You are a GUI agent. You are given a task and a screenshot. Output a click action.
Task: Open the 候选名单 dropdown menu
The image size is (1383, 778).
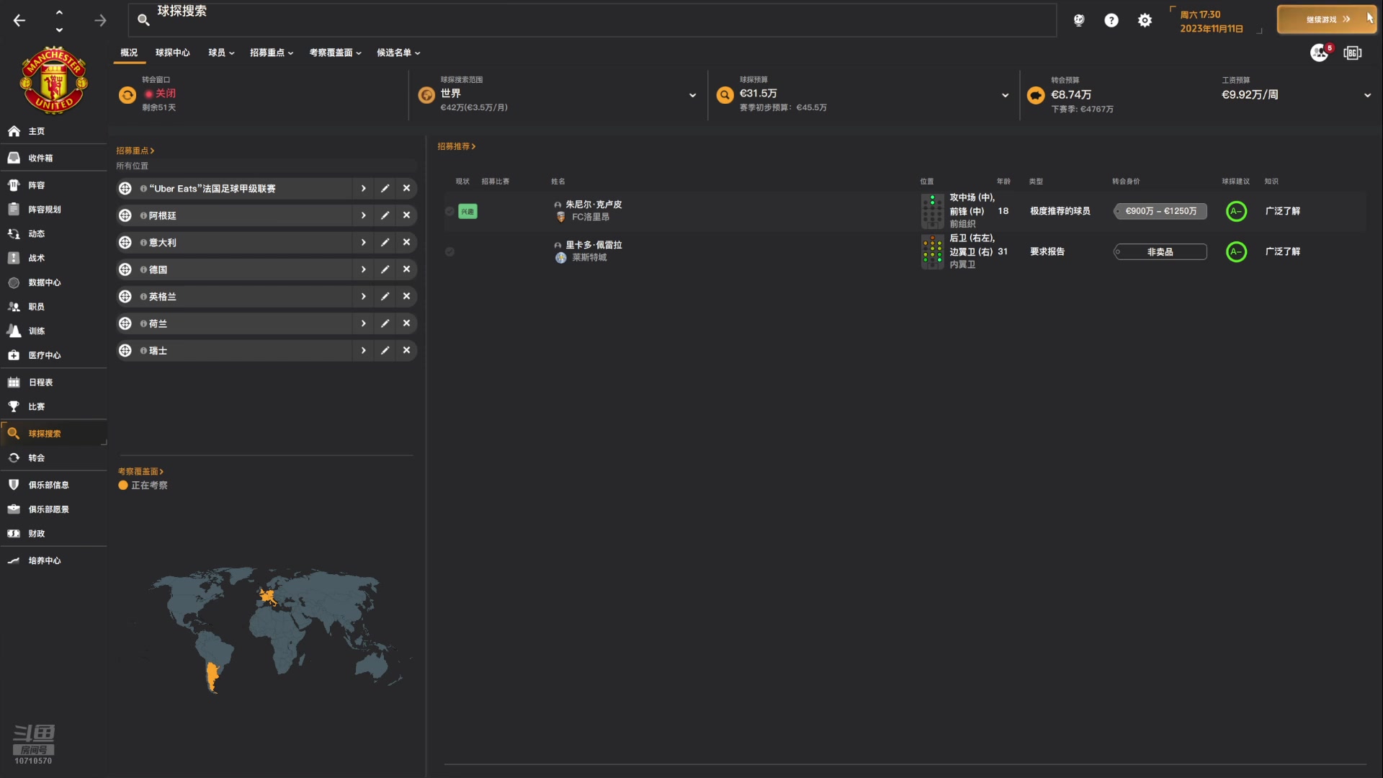tap(398, 53)
